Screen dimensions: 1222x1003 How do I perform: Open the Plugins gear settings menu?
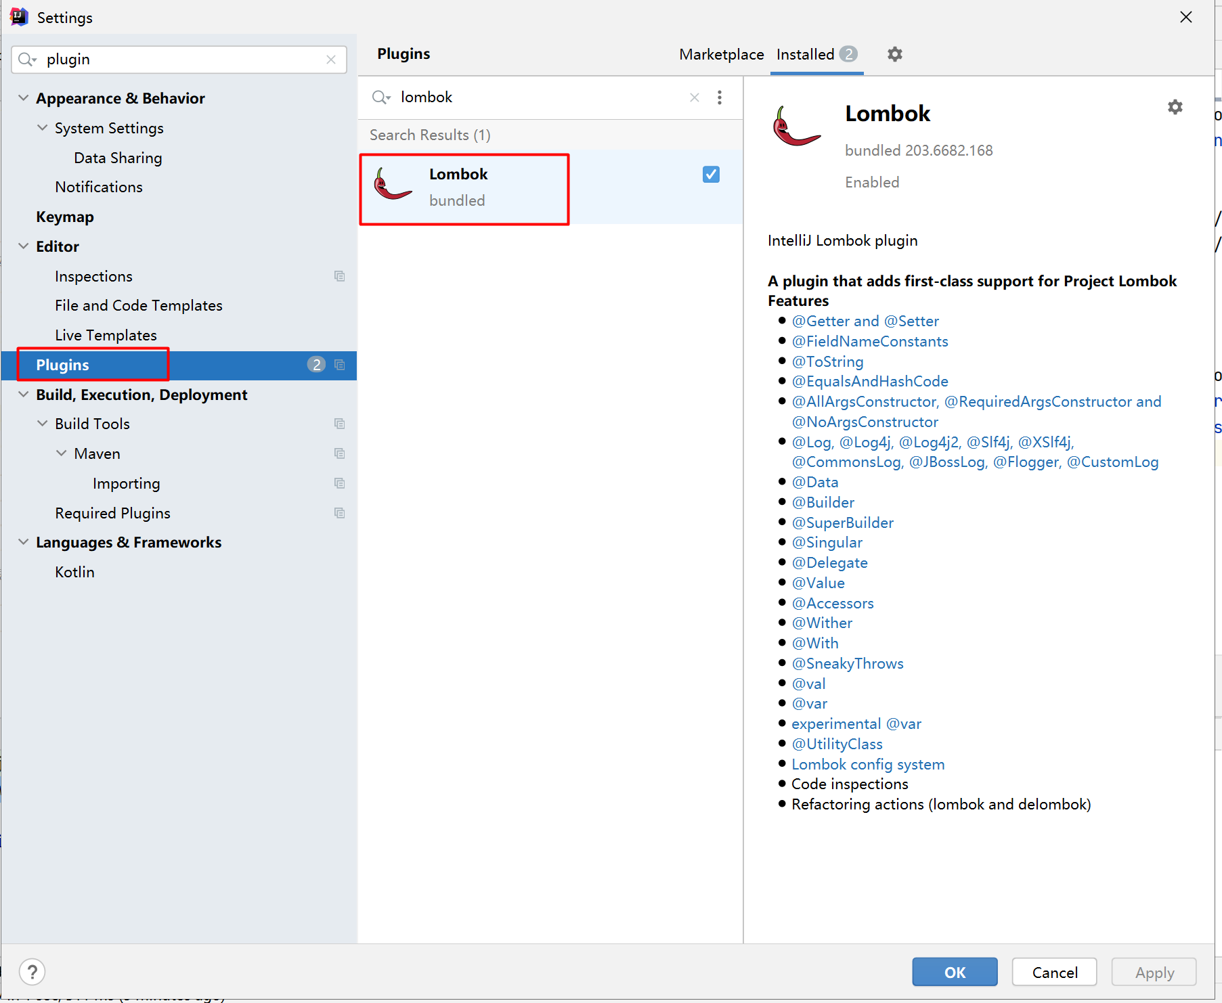click(x=895, y=54)
